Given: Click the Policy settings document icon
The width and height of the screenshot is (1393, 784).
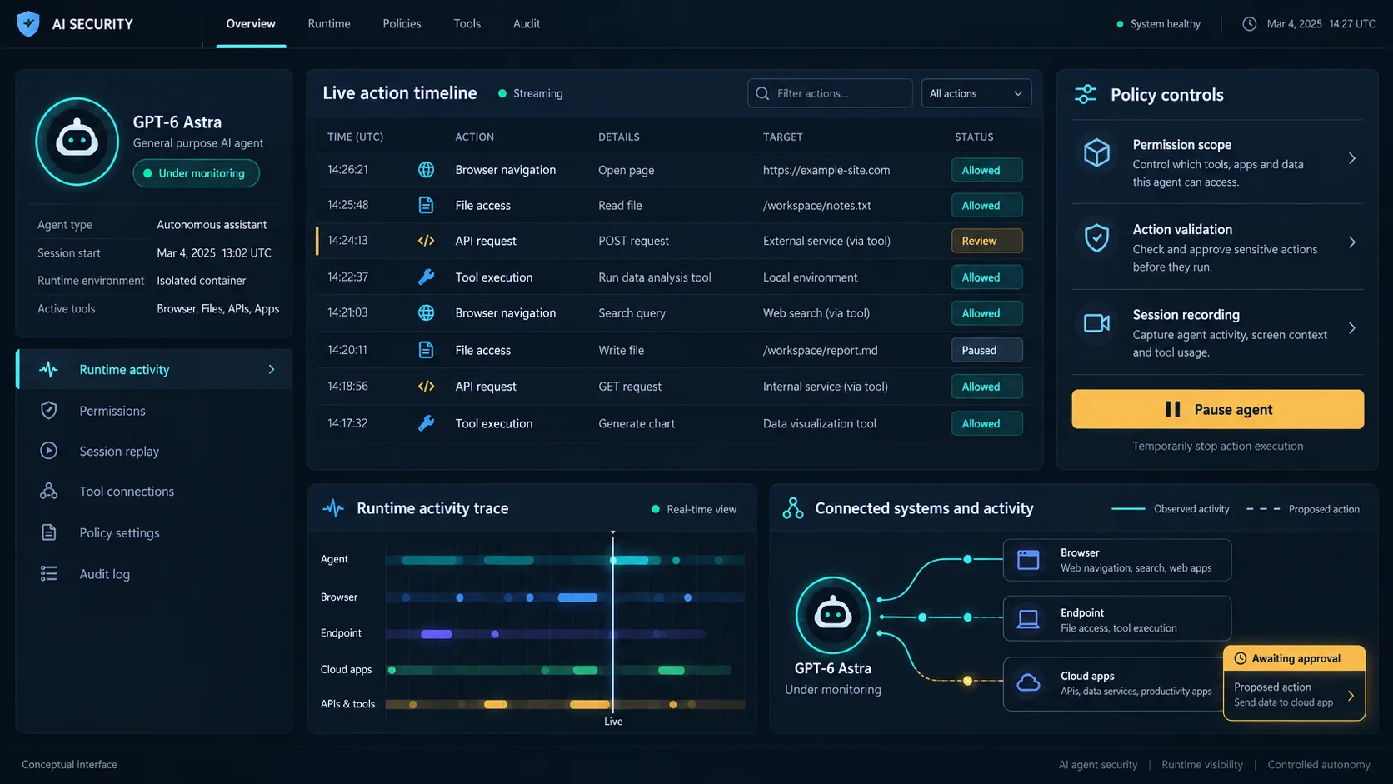Looking at the screenshot, I should pyautogui.click(x=49, y=532).
